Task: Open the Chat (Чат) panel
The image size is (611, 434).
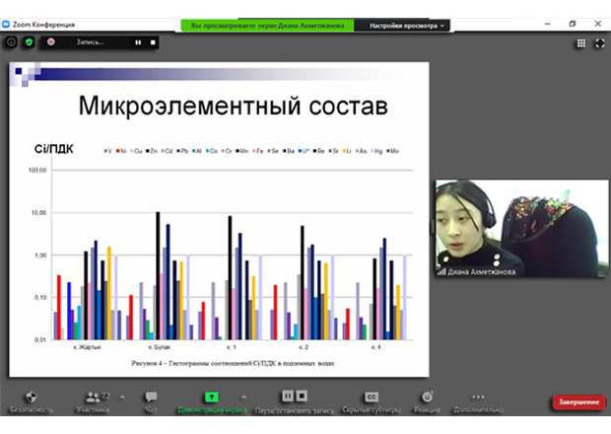Action: coord(151,397)
